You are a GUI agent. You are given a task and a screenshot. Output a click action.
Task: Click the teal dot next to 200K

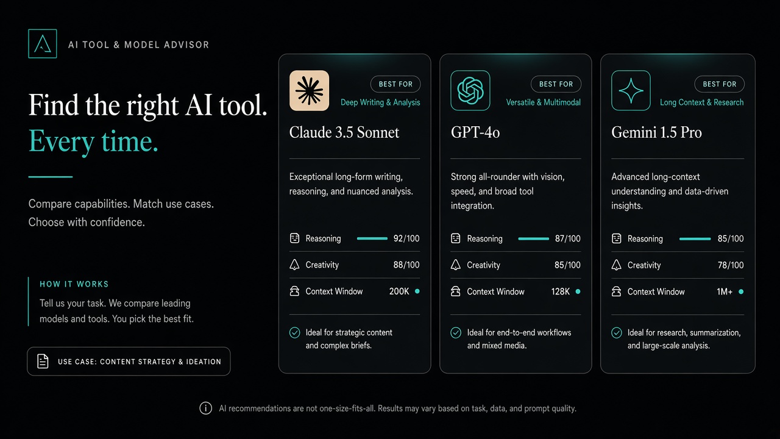point(417,291)
